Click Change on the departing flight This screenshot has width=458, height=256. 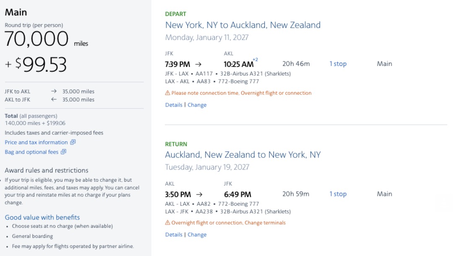[x=197, y=104]
